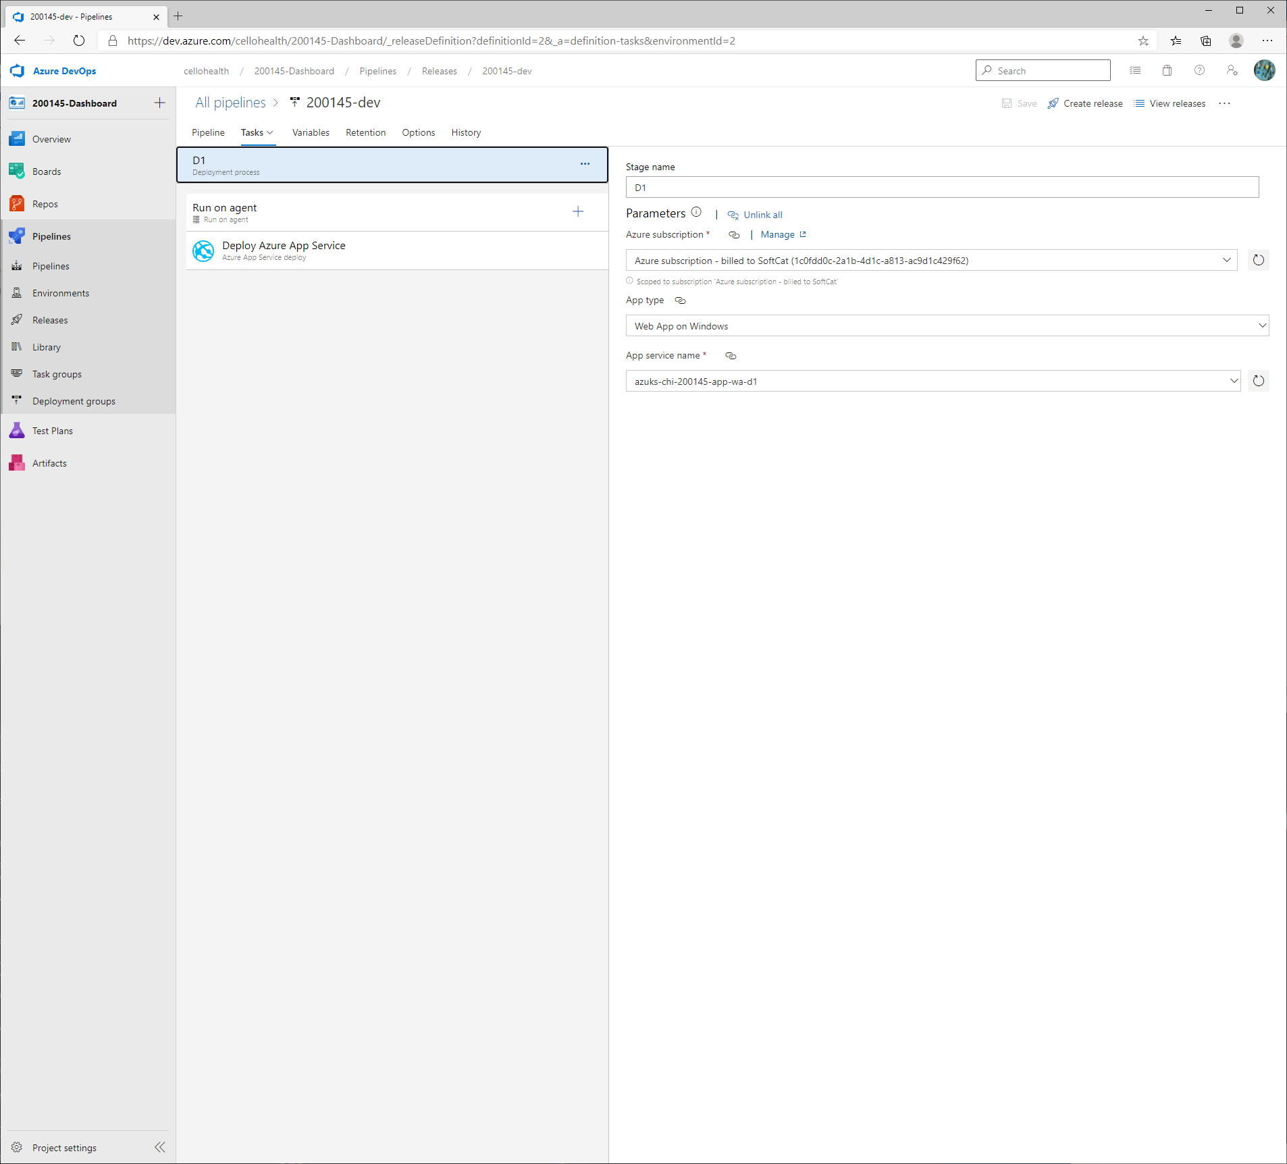Open Repos in the sidebar
1287x1164 pixels.
[x=45, y=203]
